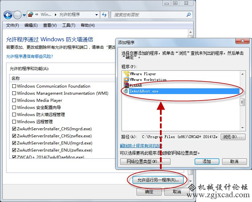Click the 添加 button
Screen dimensions: 252x202
tap(207, 161)
